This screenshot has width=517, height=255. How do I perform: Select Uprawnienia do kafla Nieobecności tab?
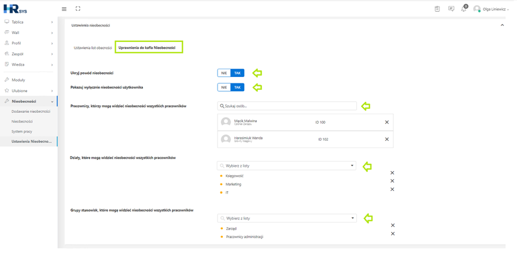point(147,48)
